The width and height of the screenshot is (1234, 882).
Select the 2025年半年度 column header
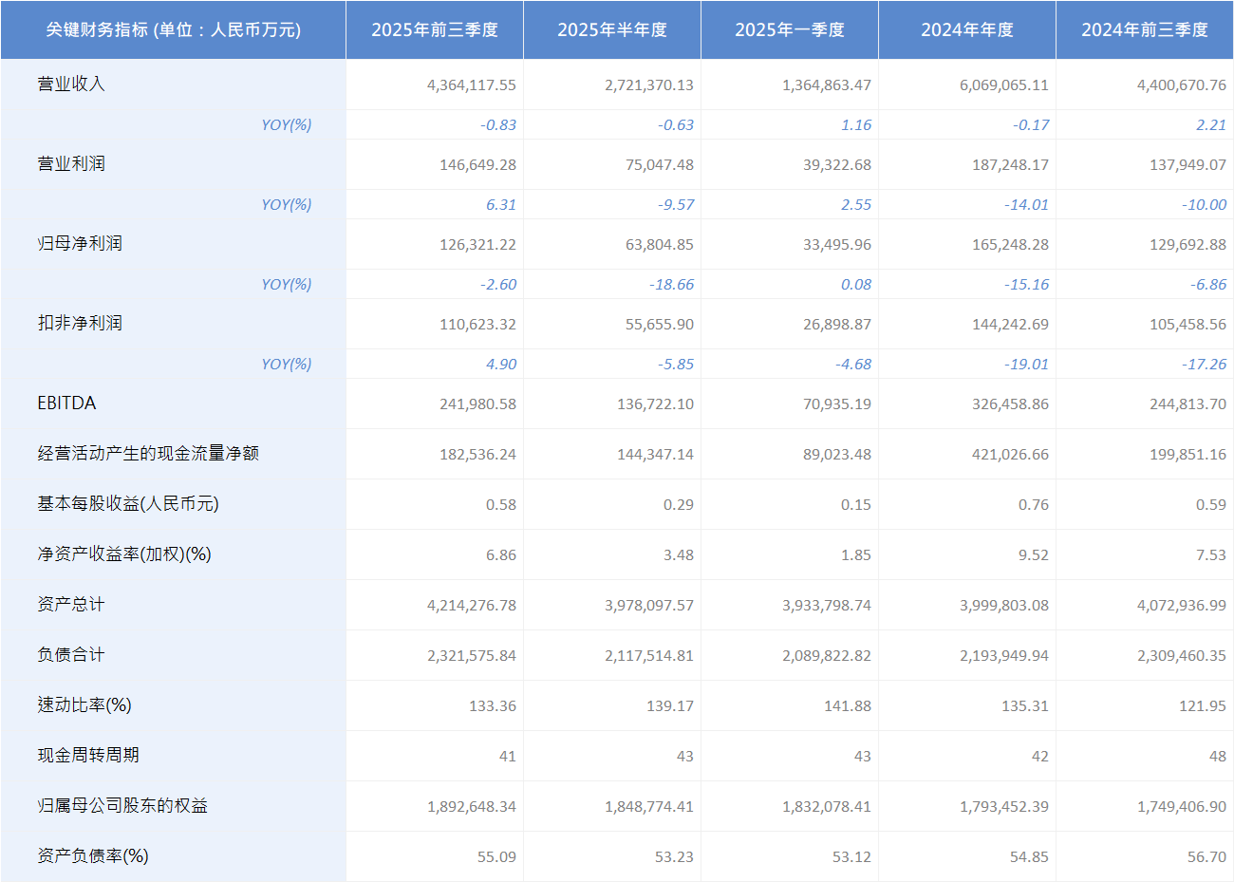pyautogui.click(x=612, y=29)
